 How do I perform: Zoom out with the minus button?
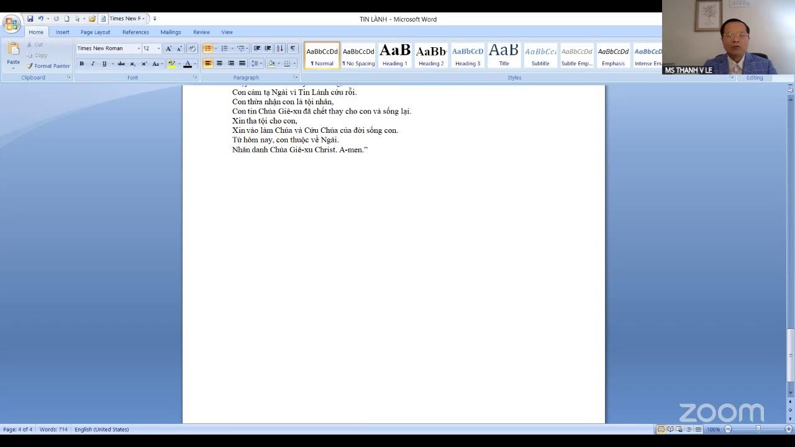coord(728,429)
